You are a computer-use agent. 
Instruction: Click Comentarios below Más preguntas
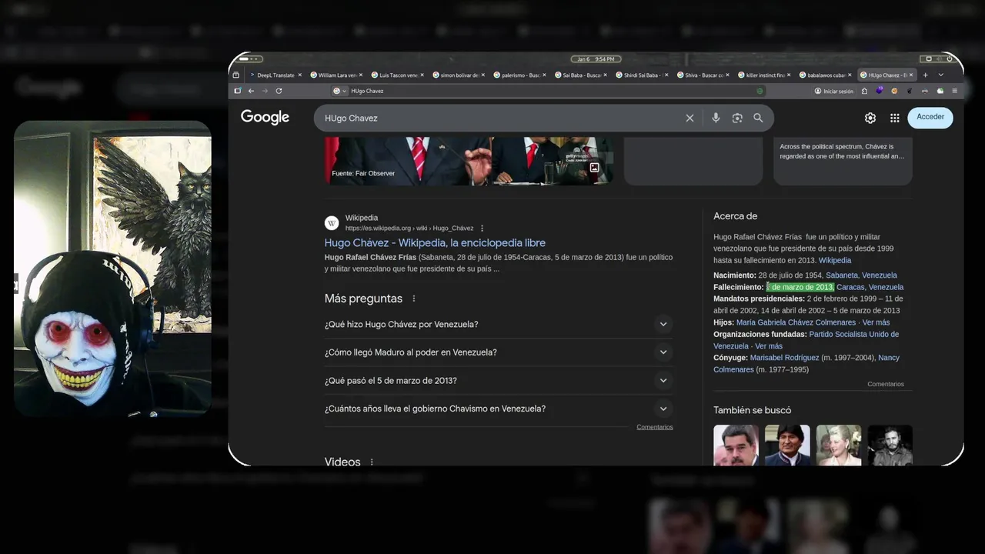point(655,427)
